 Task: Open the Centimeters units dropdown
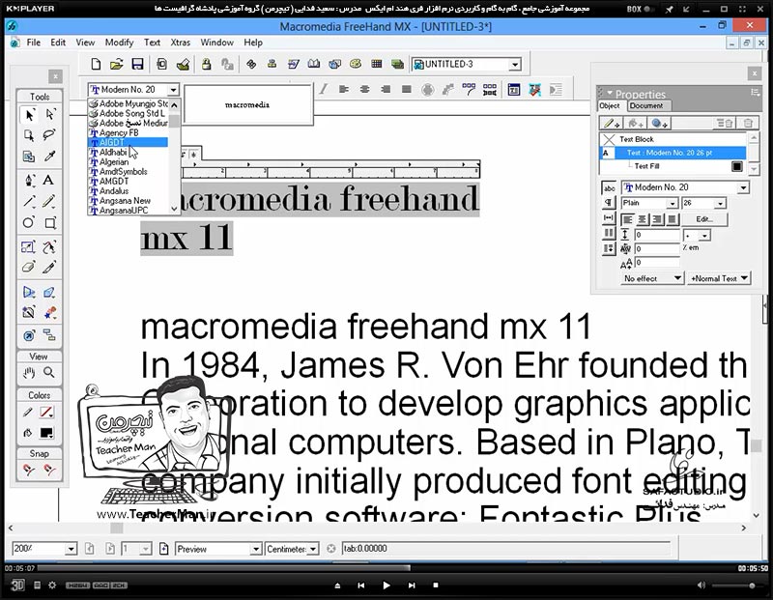[313, 549]
